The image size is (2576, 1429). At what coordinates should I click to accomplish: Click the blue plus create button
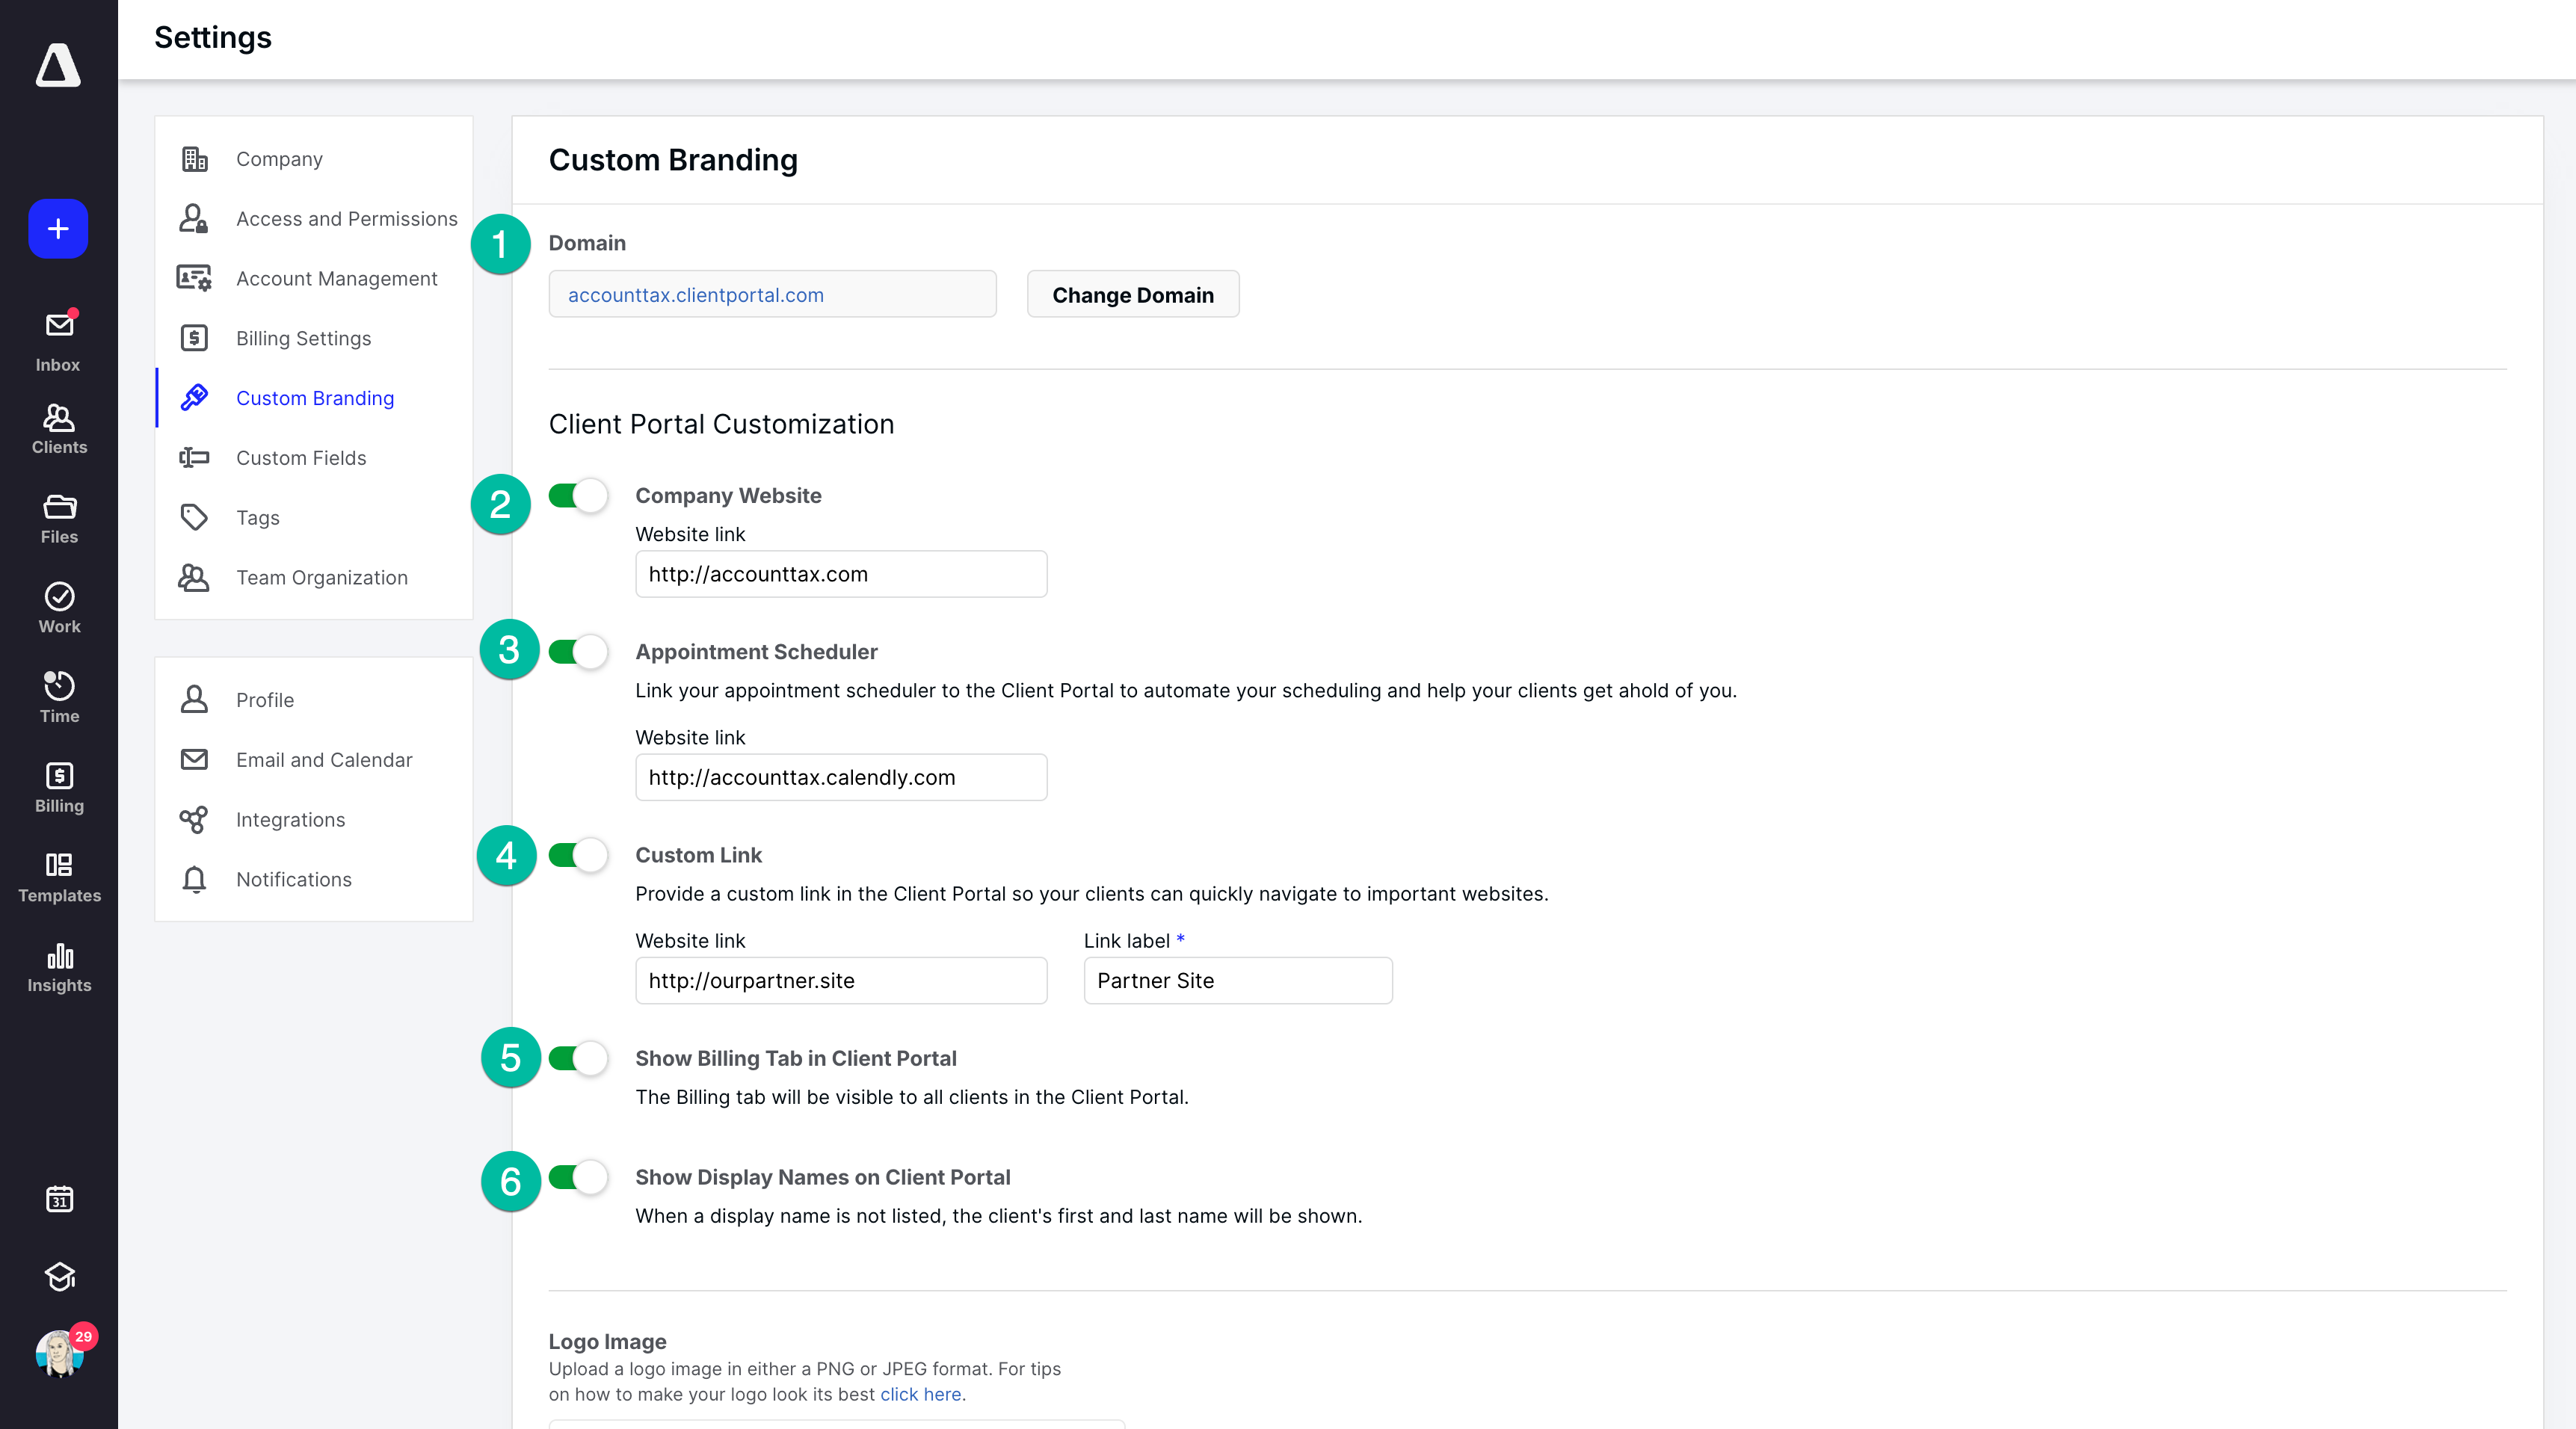[x=58, y=229]
